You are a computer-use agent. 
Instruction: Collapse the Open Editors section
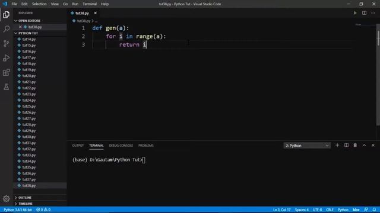29,21
